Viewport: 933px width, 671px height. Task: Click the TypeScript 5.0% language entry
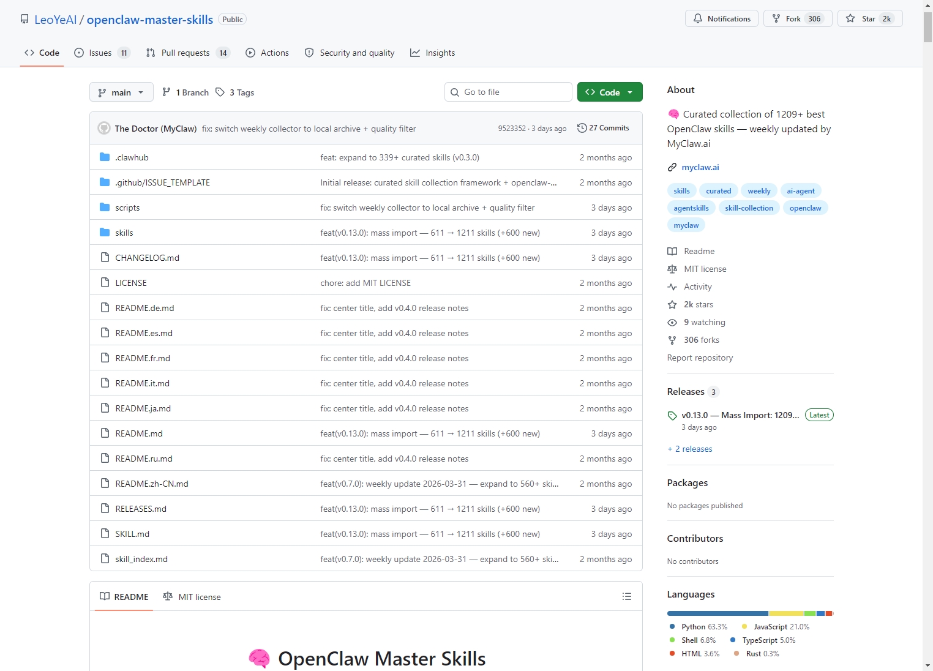(763, 640)
